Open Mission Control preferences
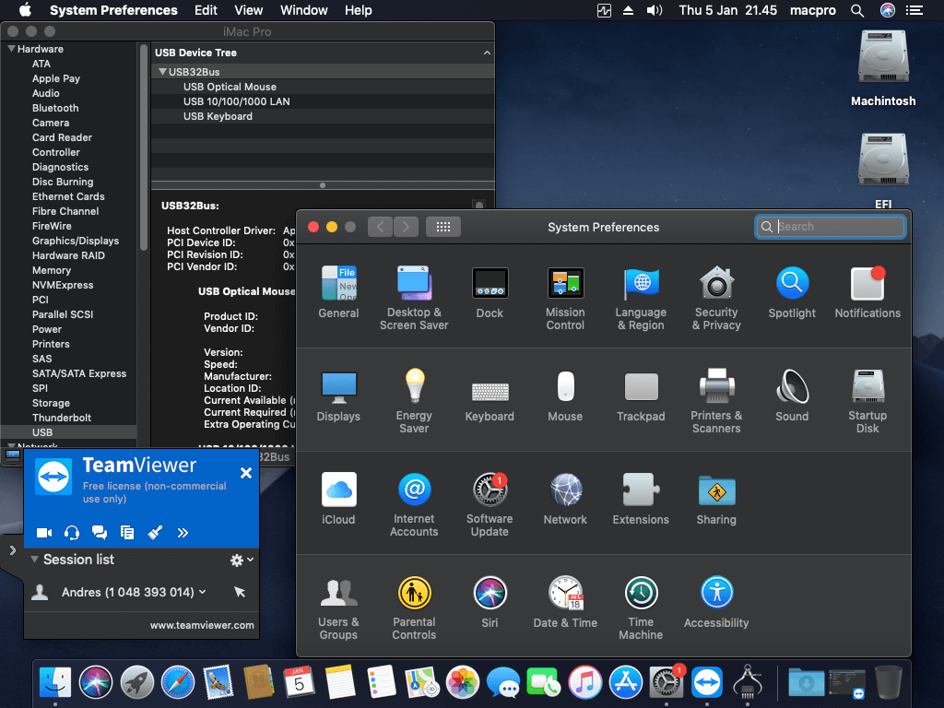Viewport: 944px width, 708px height. tap(565, 298)
